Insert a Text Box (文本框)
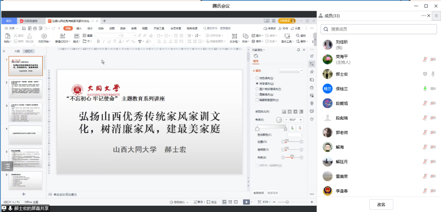This screenshot has width=441, height=212. pos(234,36)
